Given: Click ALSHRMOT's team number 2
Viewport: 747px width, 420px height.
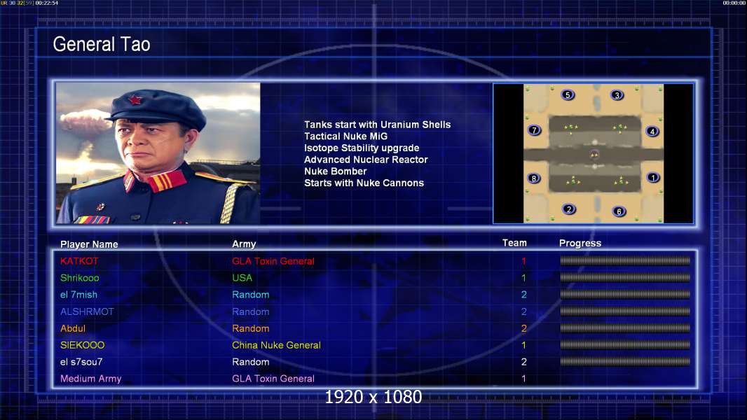Looking at the screenshot, I should 523,311.
